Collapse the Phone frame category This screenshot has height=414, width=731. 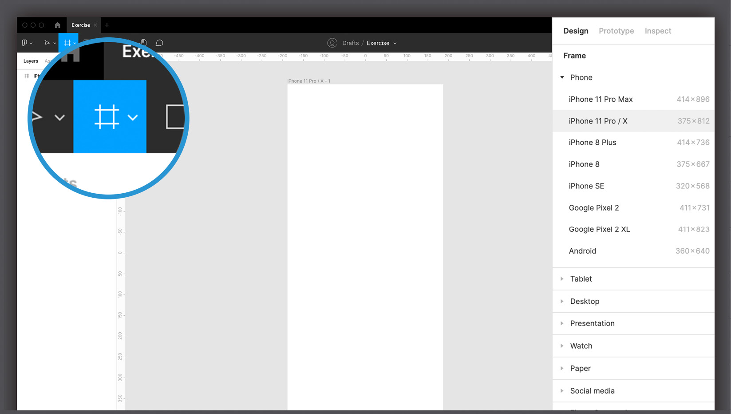[562, 77]
